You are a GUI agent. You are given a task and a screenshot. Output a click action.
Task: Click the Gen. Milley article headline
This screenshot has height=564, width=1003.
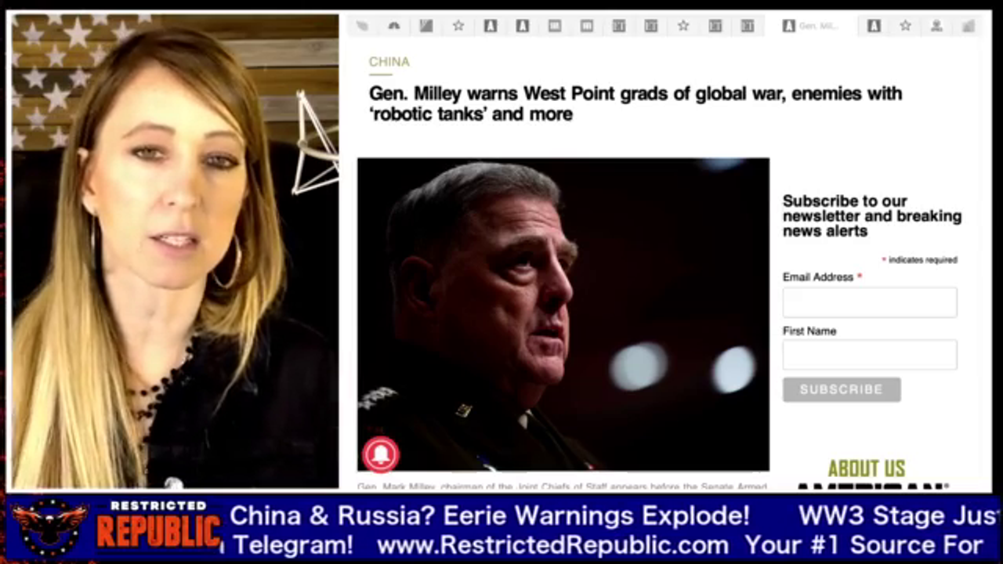pos(635,103)
